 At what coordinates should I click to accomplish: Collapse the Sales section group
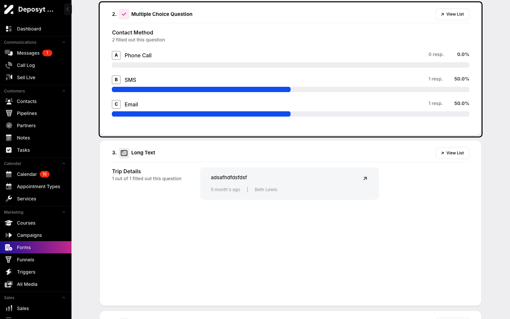(x=64, y=298)
